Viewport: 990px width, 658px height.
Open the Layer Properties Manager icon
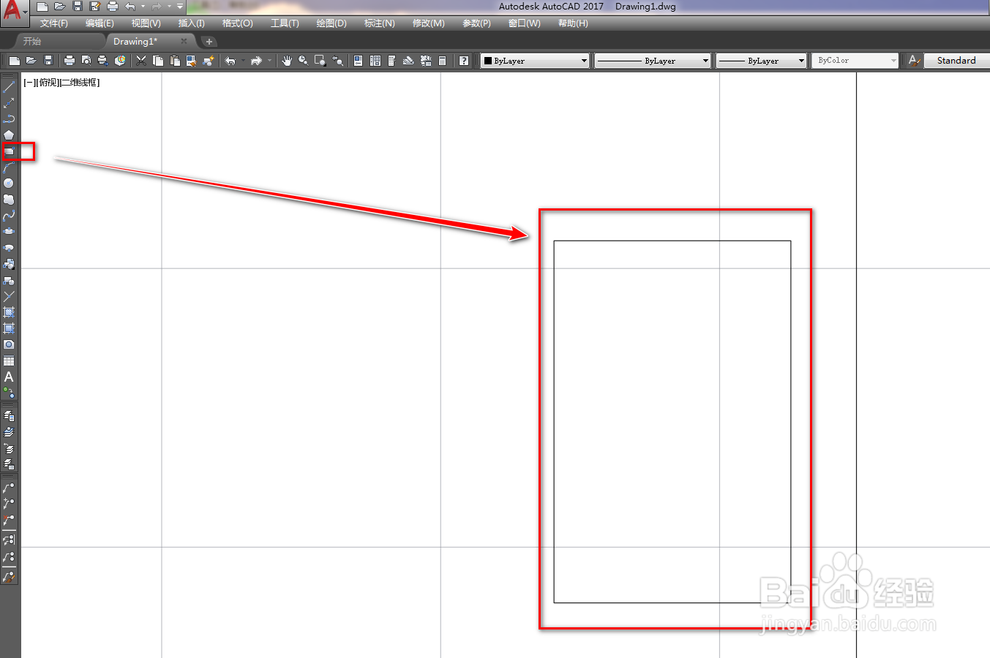(x=9, y=415)
